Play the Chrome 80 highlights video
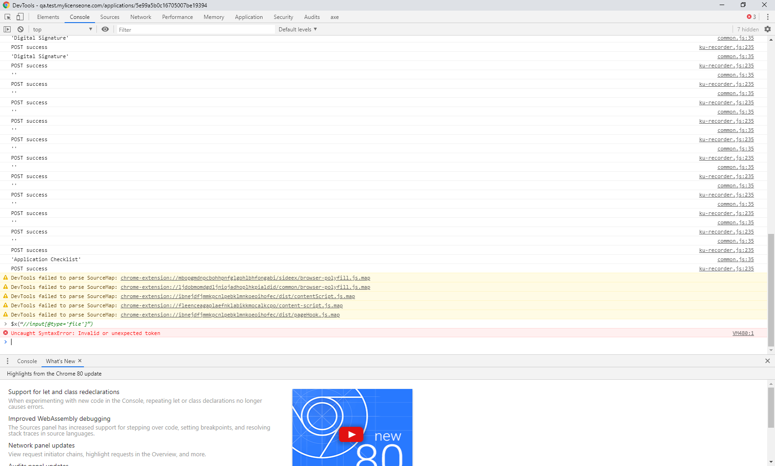 pyautogui.click(x=352, y=434)
